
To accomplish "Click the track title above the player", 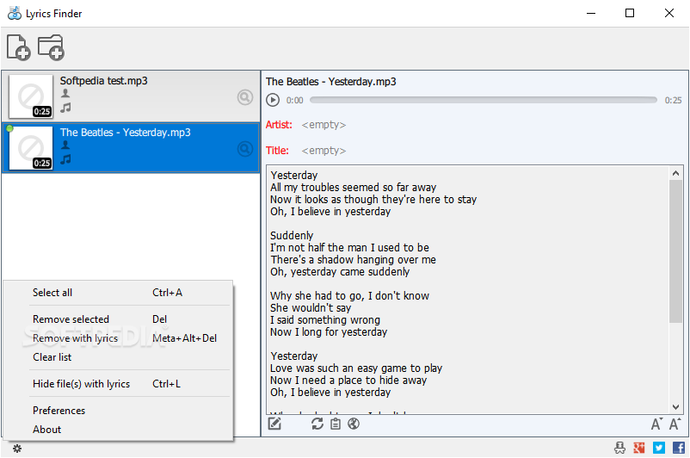I will coord(331,82).
